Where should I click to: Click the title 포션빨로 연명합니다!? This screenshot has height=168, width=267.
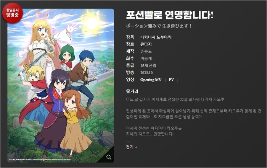pyautogui.click(x=169, y=15)
